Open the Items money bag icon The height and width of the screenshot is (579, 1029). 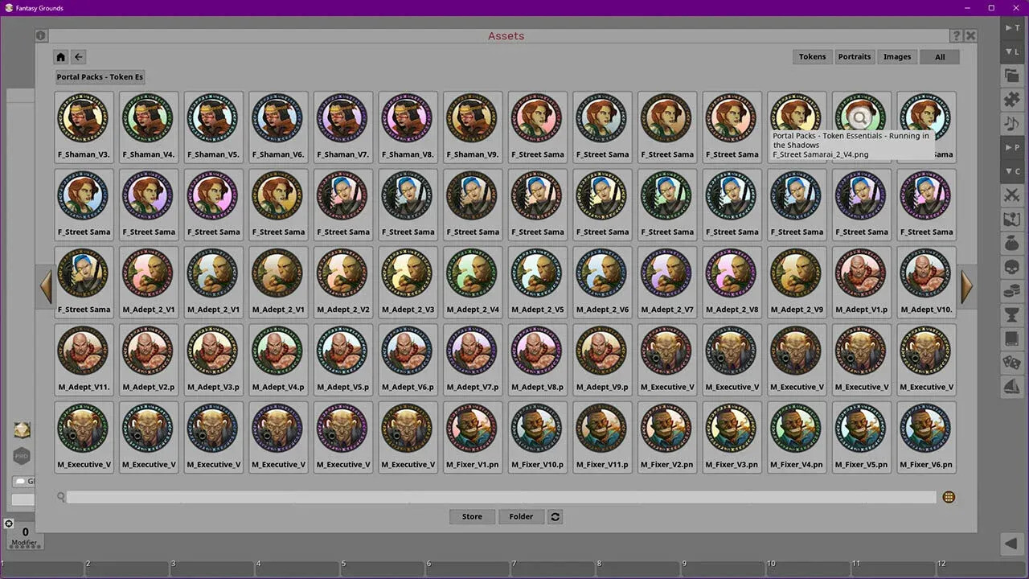point(1011,244)
